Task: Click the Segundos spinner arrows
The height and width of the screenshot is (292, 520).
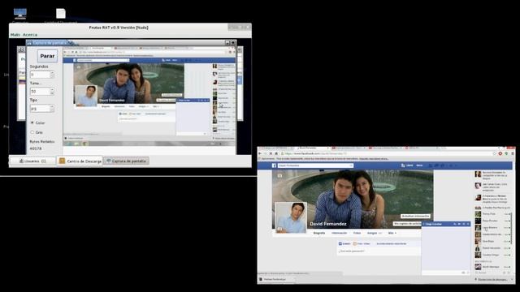Action: (x=52, y=75)
